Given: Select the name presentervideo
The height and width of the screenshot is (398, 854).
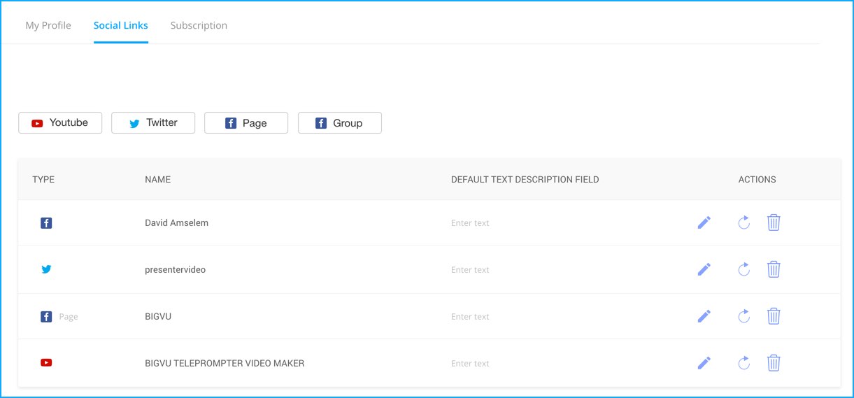Looking at the screenshot, I should pyautogui.click(x=175, y=269).
